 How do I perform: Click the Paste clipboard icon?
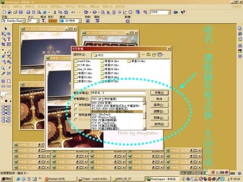click(x=66, y=12)
